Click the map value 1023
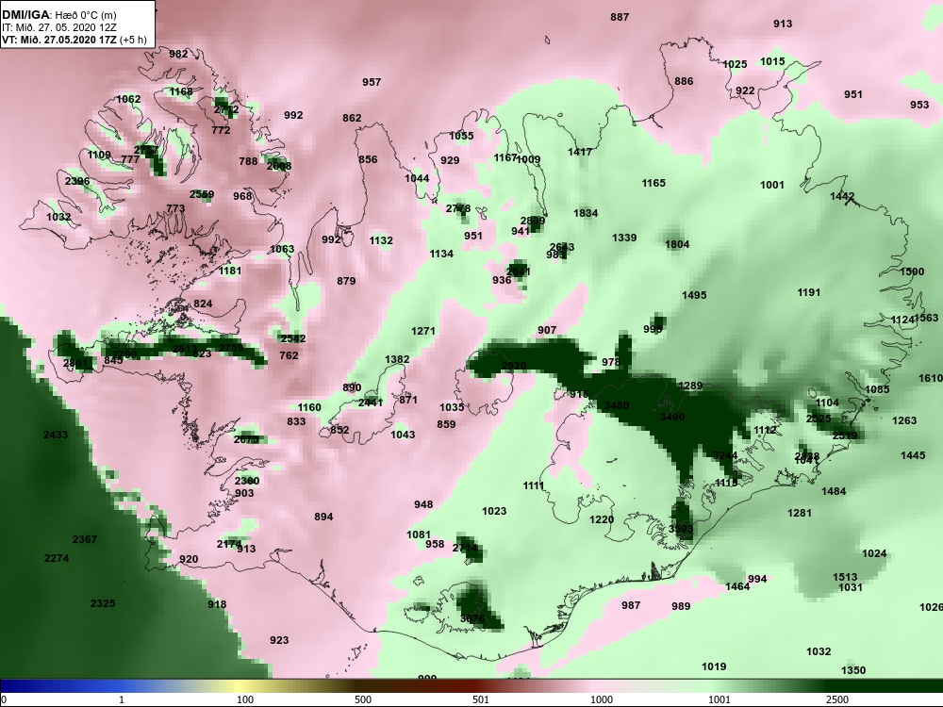Viewport: 943px width, 707px height. 494,511
